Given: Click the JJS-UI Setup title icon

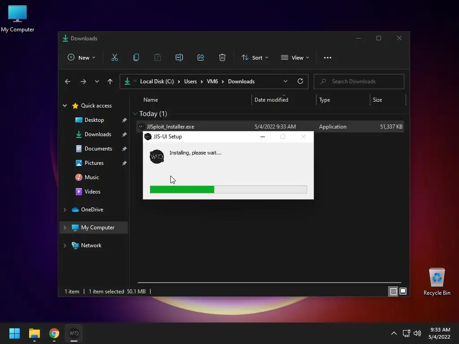Looking at the screenshot, I should click(148, 137).
